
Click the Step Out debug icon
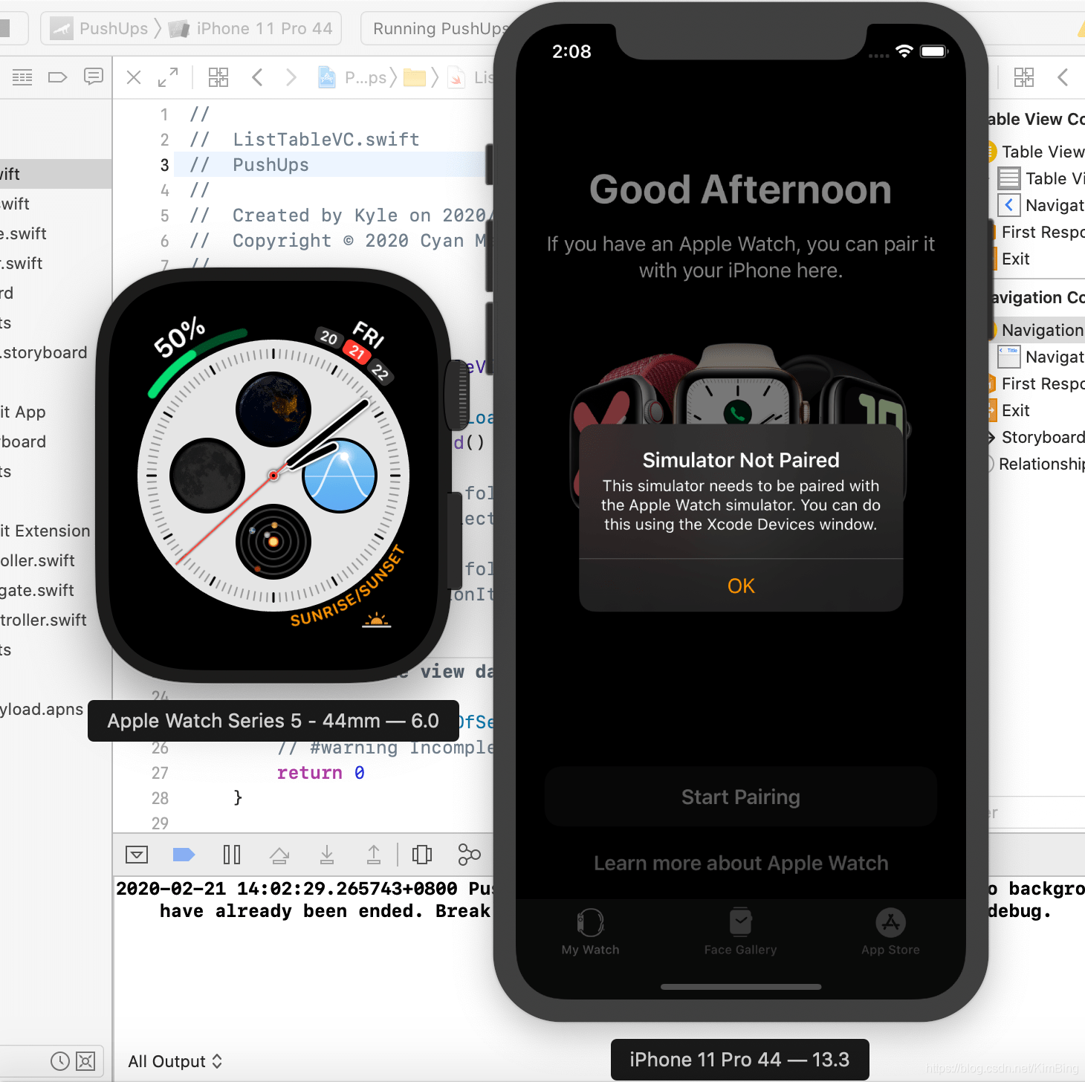click(x=374, y=855)
